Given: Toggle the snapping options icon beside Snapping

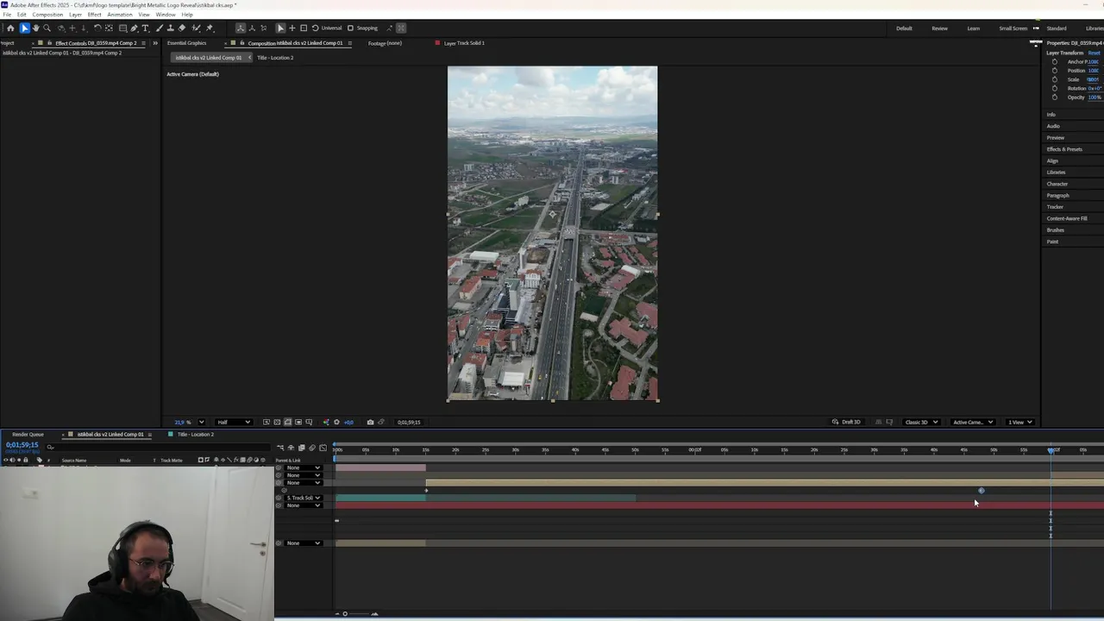Looking at the screenshot, I should pos(389,28).
